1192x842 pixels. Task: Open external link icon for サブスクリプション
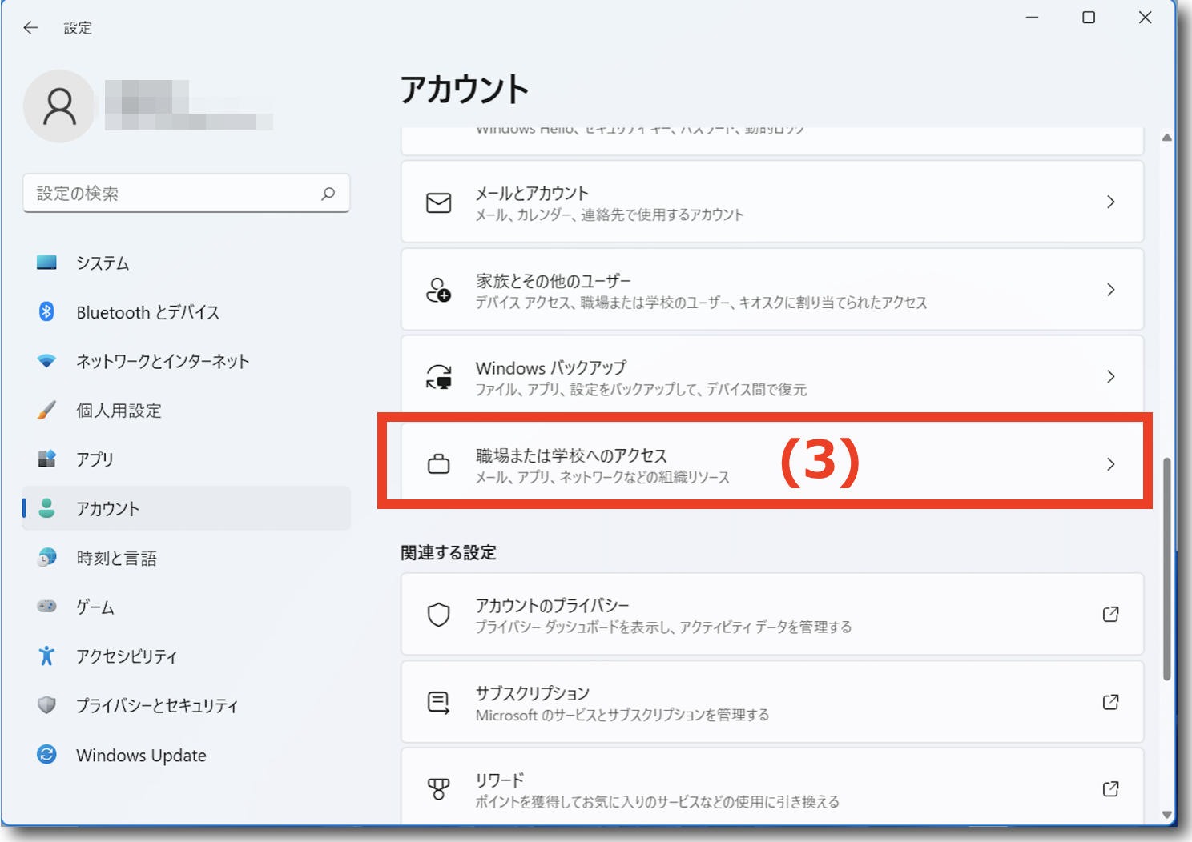click(x=1110, y=702)
